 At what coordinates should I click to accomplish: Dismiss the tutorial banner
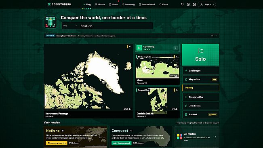[216, 36]
